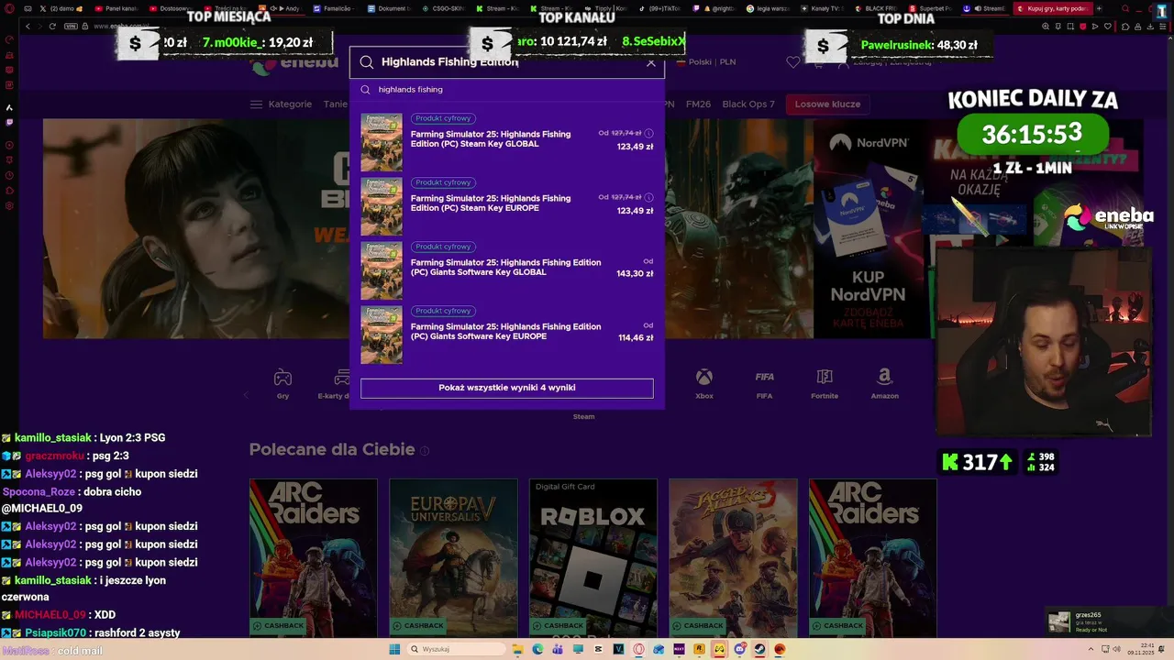Open the FM26 navigation link
Viewport: 1174px width, 660px height.
tap(698, 104)
